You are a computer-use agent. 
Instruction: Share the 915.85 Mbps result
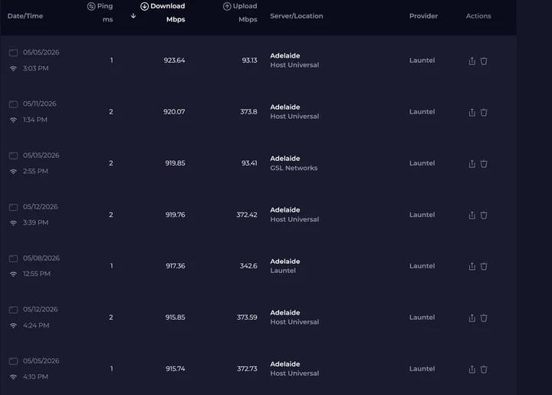click(472, 318)
